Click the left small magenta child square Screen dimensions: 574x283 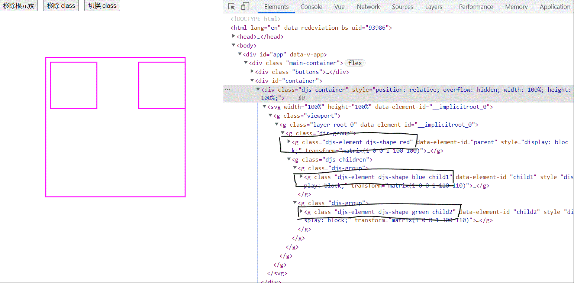click(74, 85)
